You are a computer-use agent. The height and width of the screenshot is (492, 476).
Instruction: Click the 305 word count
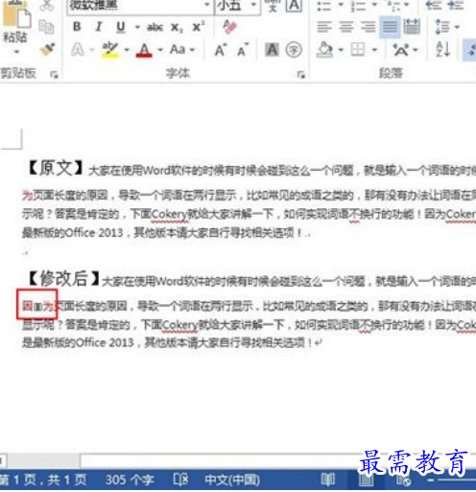pos(130,480)
